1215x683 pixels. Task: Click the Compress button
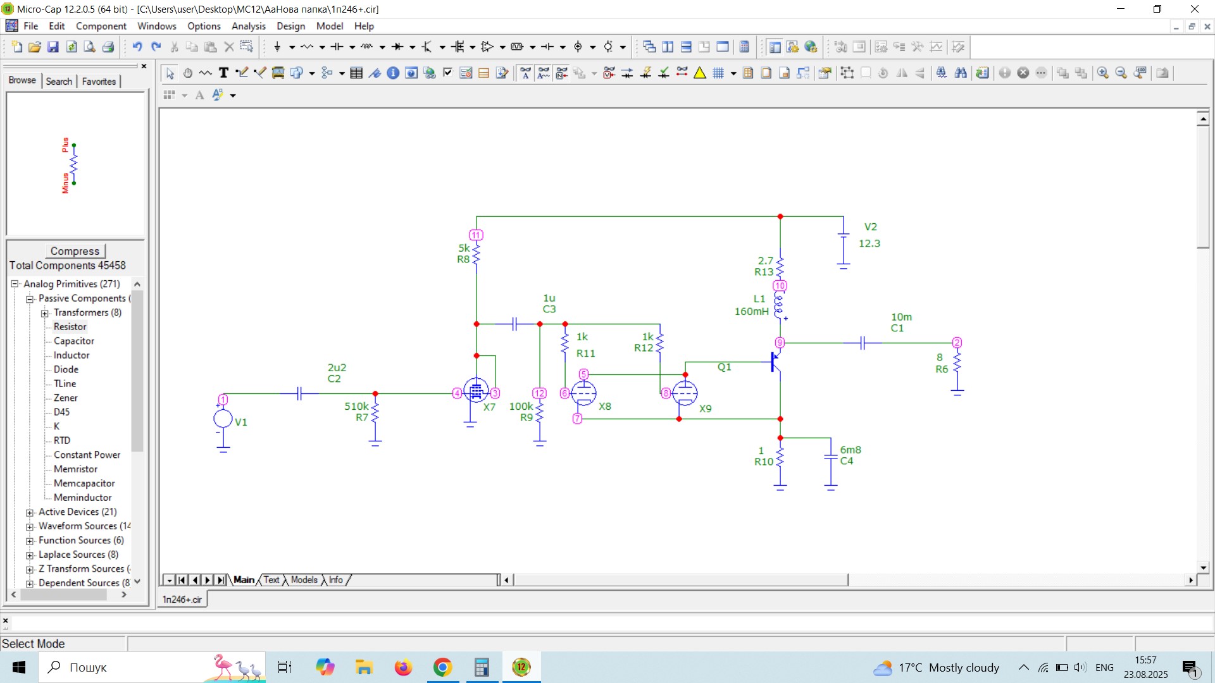point(75,251)
